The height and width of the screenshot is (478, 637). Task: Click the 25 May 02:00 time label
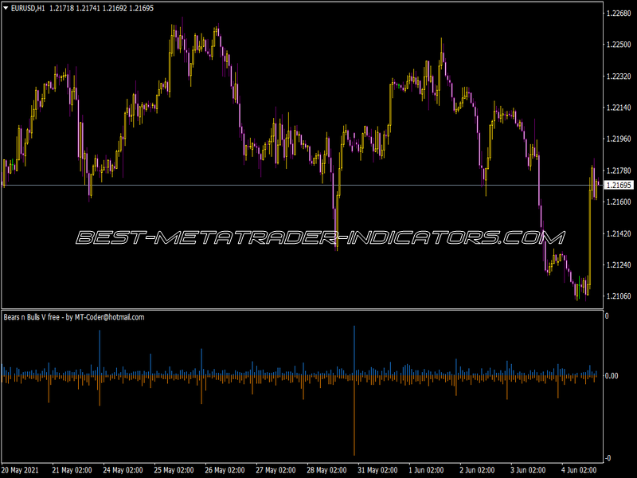coord(174,470)
